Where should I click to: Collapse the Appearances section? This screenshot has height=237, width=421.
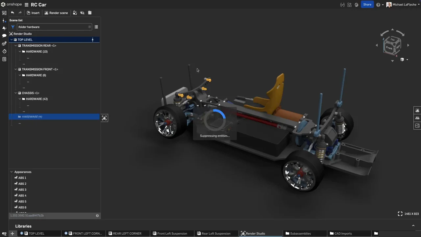tap(12, 172)
